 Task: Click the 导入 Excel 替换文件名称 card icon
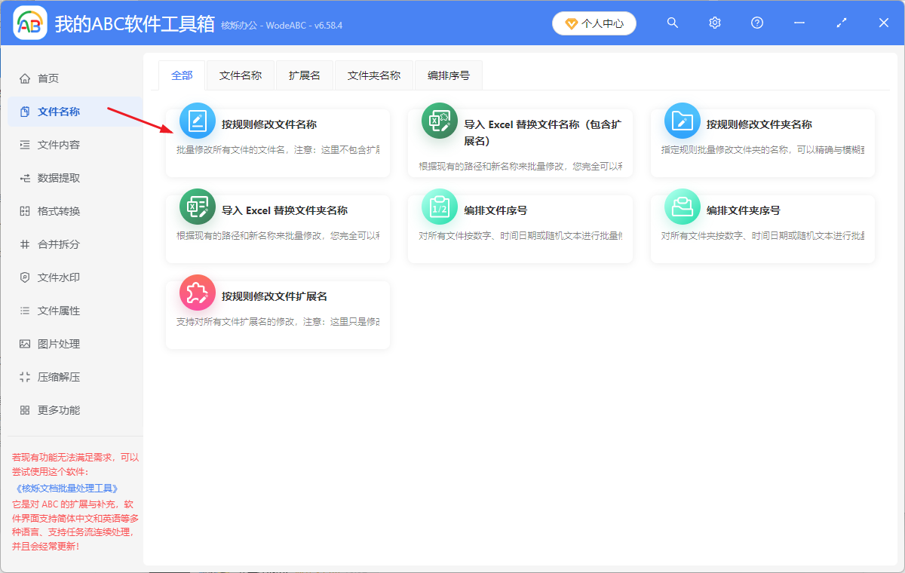(440, 121)
